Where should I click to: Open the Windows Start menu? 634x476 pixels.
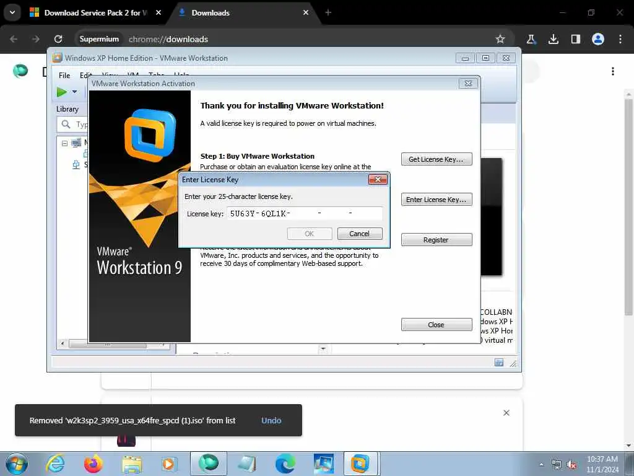tap(17, 464)
